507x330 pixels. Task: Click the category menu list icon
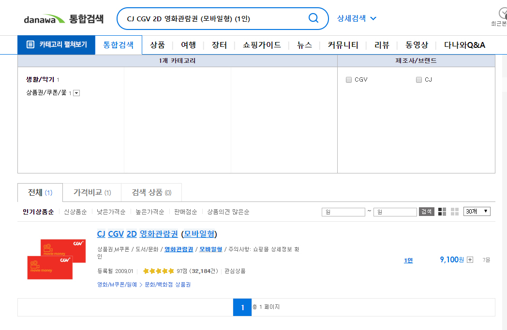tap(30, 44)
